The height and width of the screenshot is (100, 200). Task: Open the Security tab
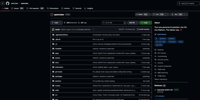[x=77, y=8]
